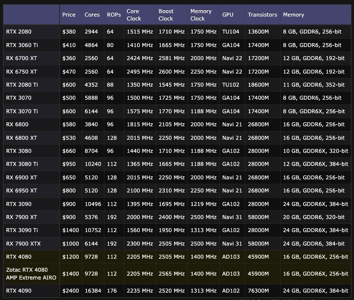Screen dimensions: 354x300
Task: Click the 2565 MHz boost clock value
Action: pos(172,273)
